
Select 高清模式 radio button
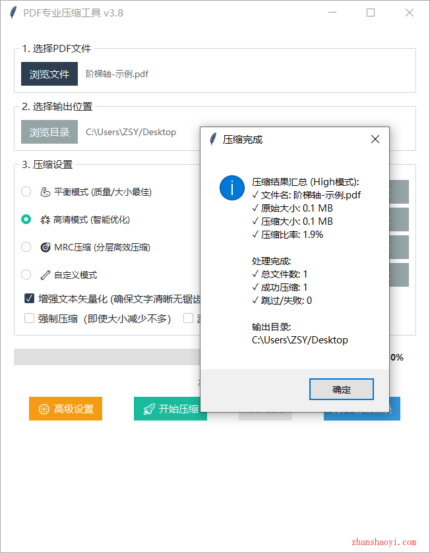[26, 219]
